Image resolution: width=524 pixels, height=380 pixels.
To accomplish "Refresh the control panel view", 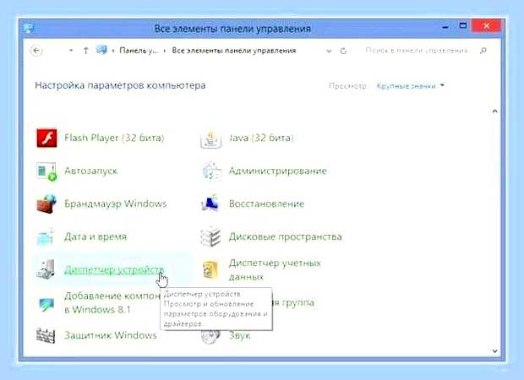I will [343, 51].
